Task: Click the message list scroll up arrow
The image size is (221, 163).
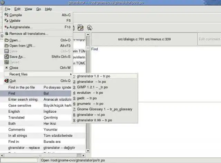Action: (x=88, y=34)
